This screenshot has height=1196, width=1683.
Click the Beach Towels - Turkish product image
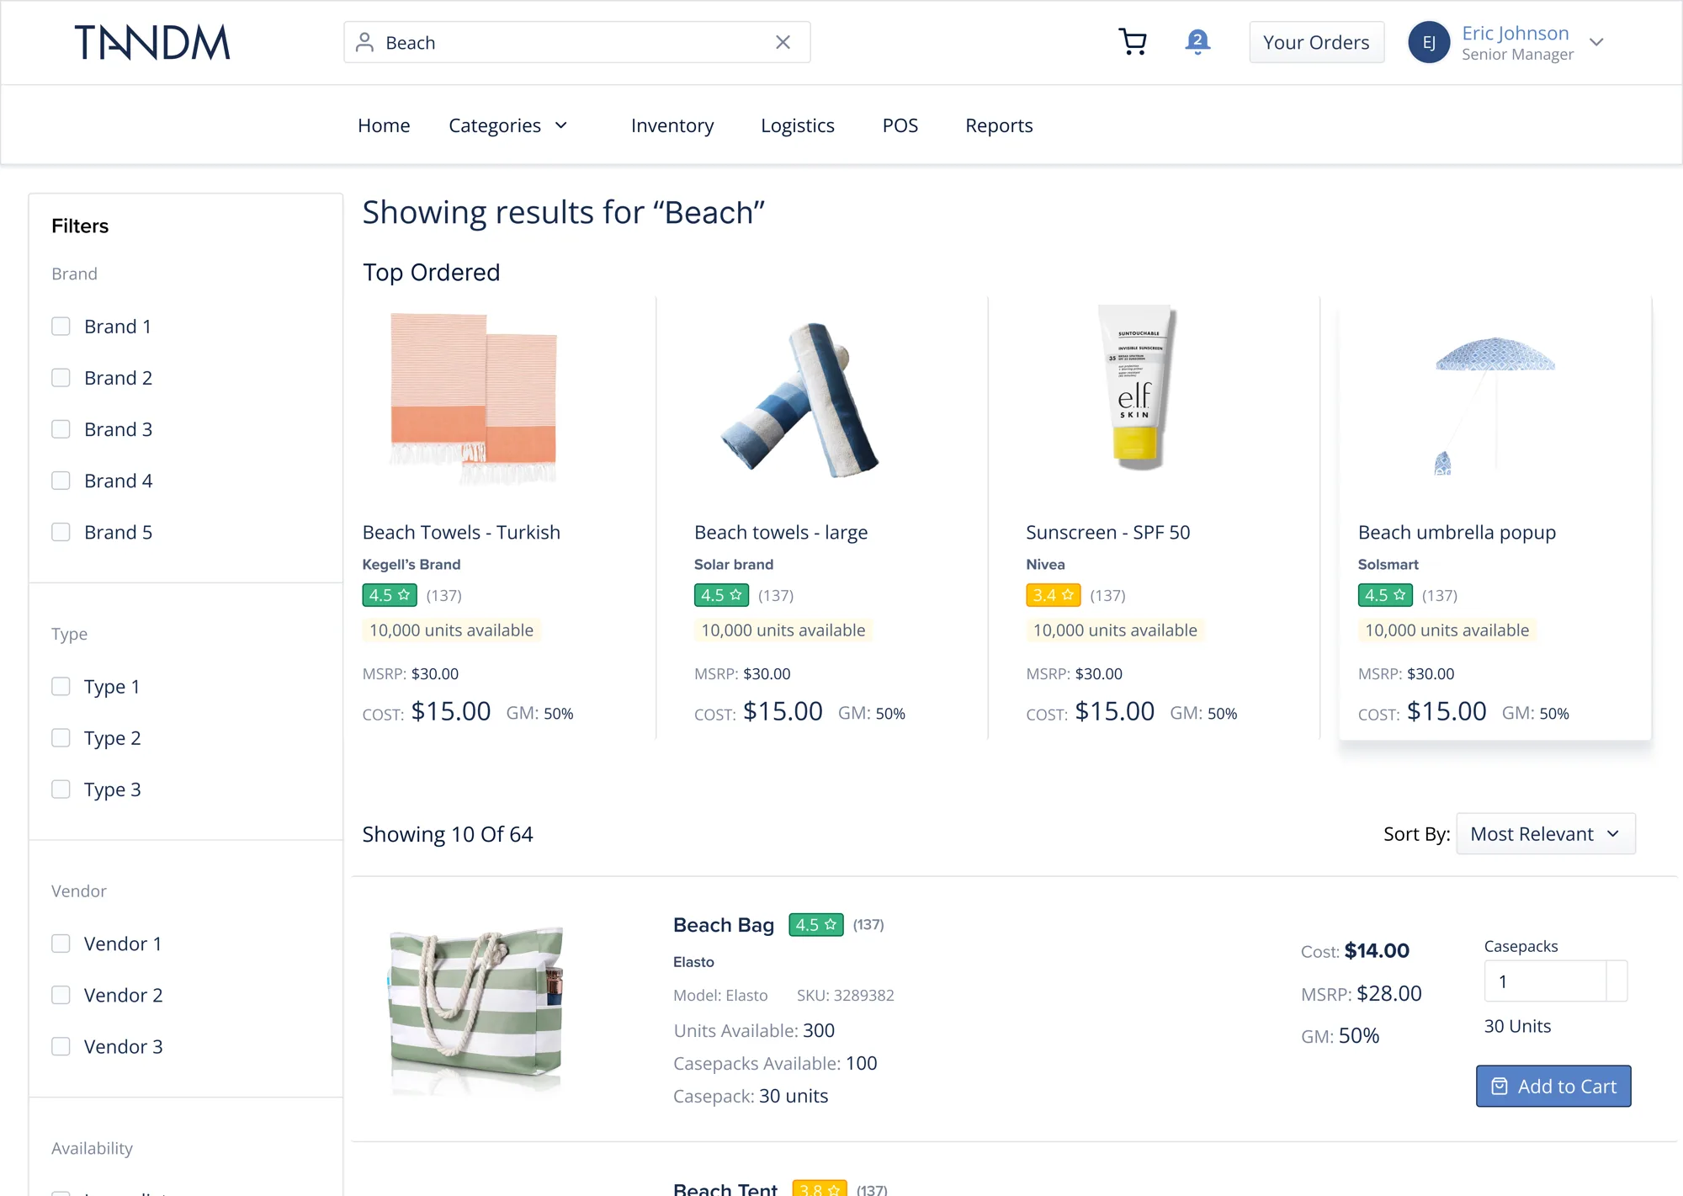474,398
